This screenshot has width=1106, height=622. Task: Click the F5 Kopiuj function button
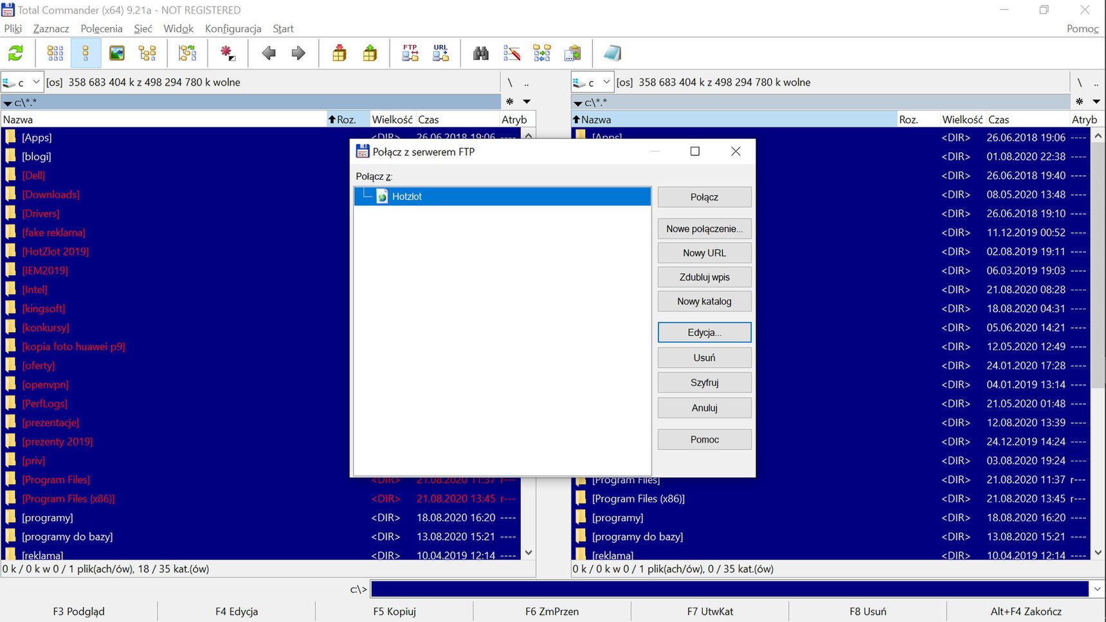point(394,611)
